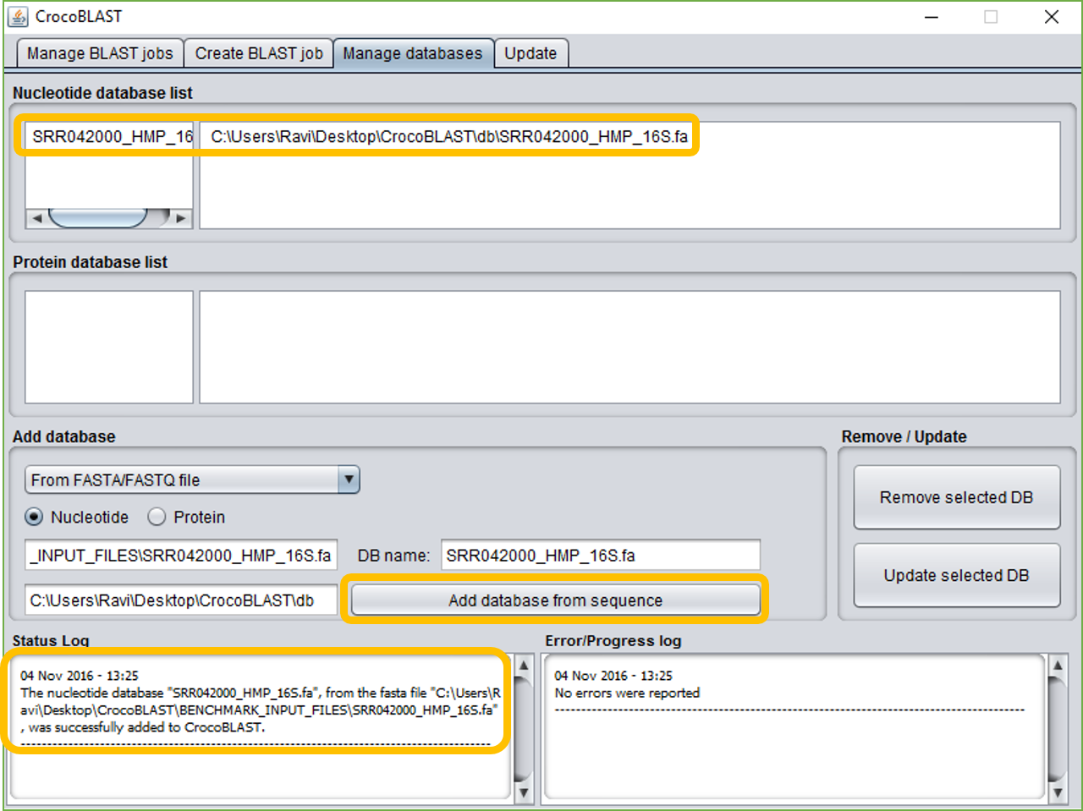The image size is (1083, 811).
Task: Click Add database from sequence button
Action: 555,600
